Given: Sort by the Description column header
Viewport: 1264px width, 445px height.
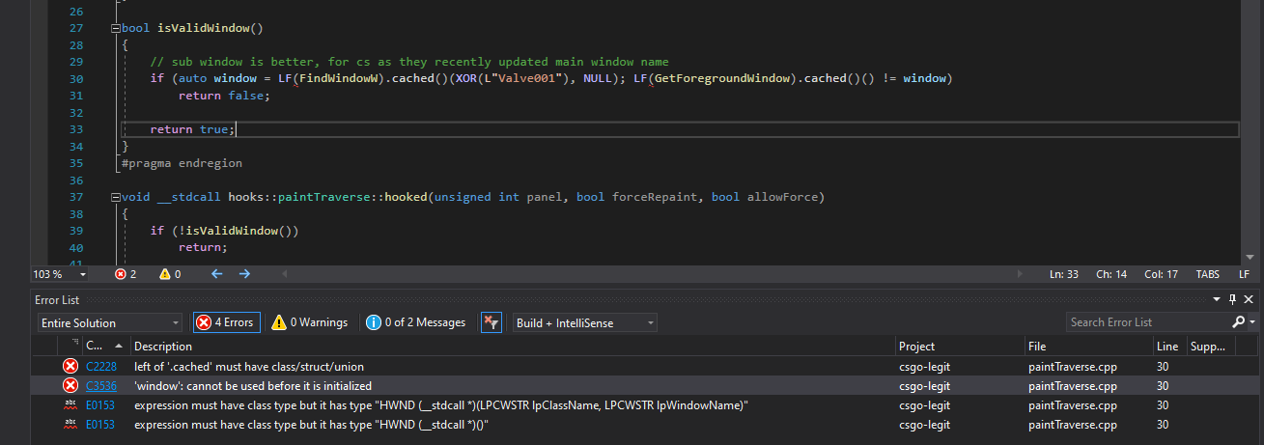Looking at the screenshot, I should click(x=513, y=346).
